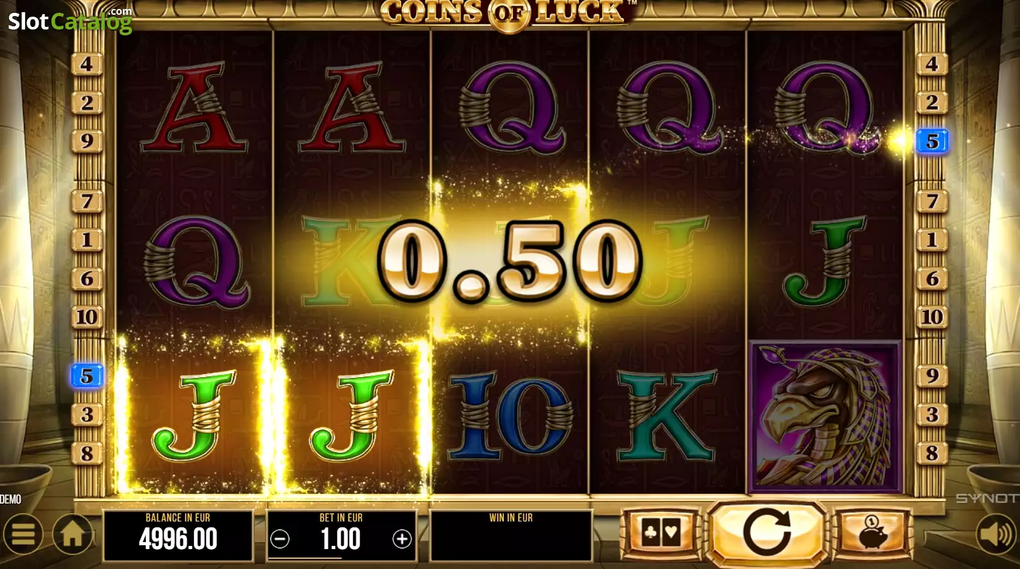The height and width of the screenshot is (569, 1020).
Task: Increase bet with plus button
Action: tap(402, 539)
